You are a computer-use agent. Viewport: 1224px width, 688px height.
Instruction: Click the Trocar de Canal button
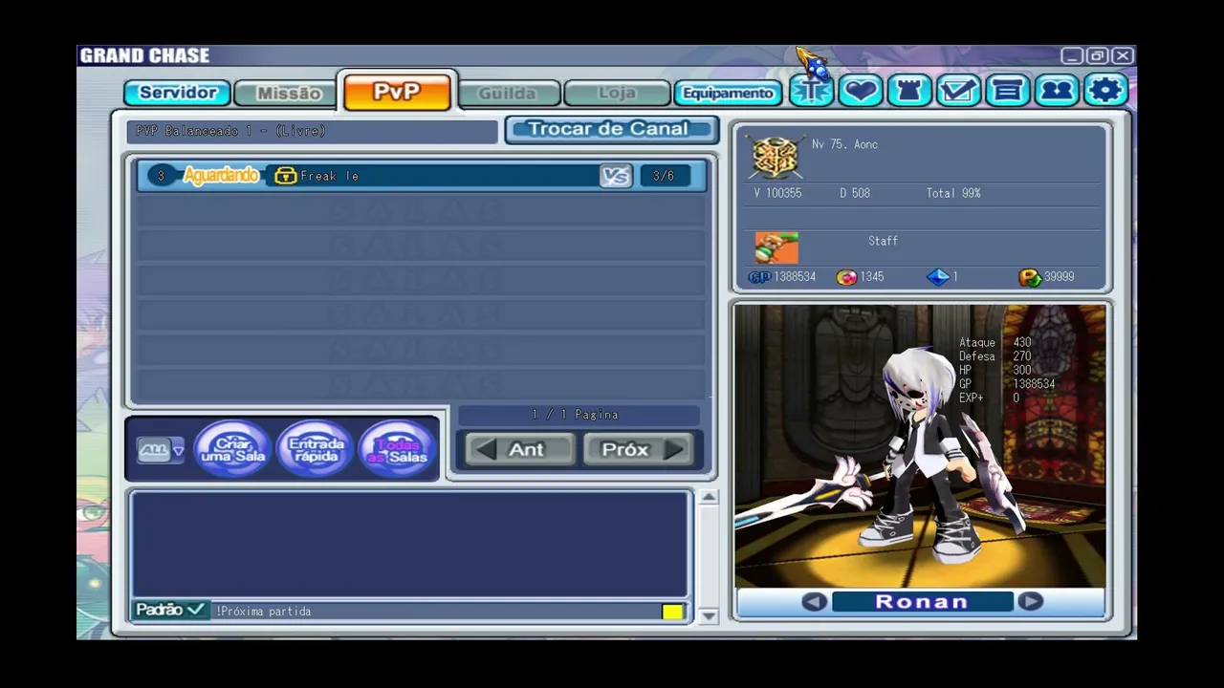pos(611,129)
